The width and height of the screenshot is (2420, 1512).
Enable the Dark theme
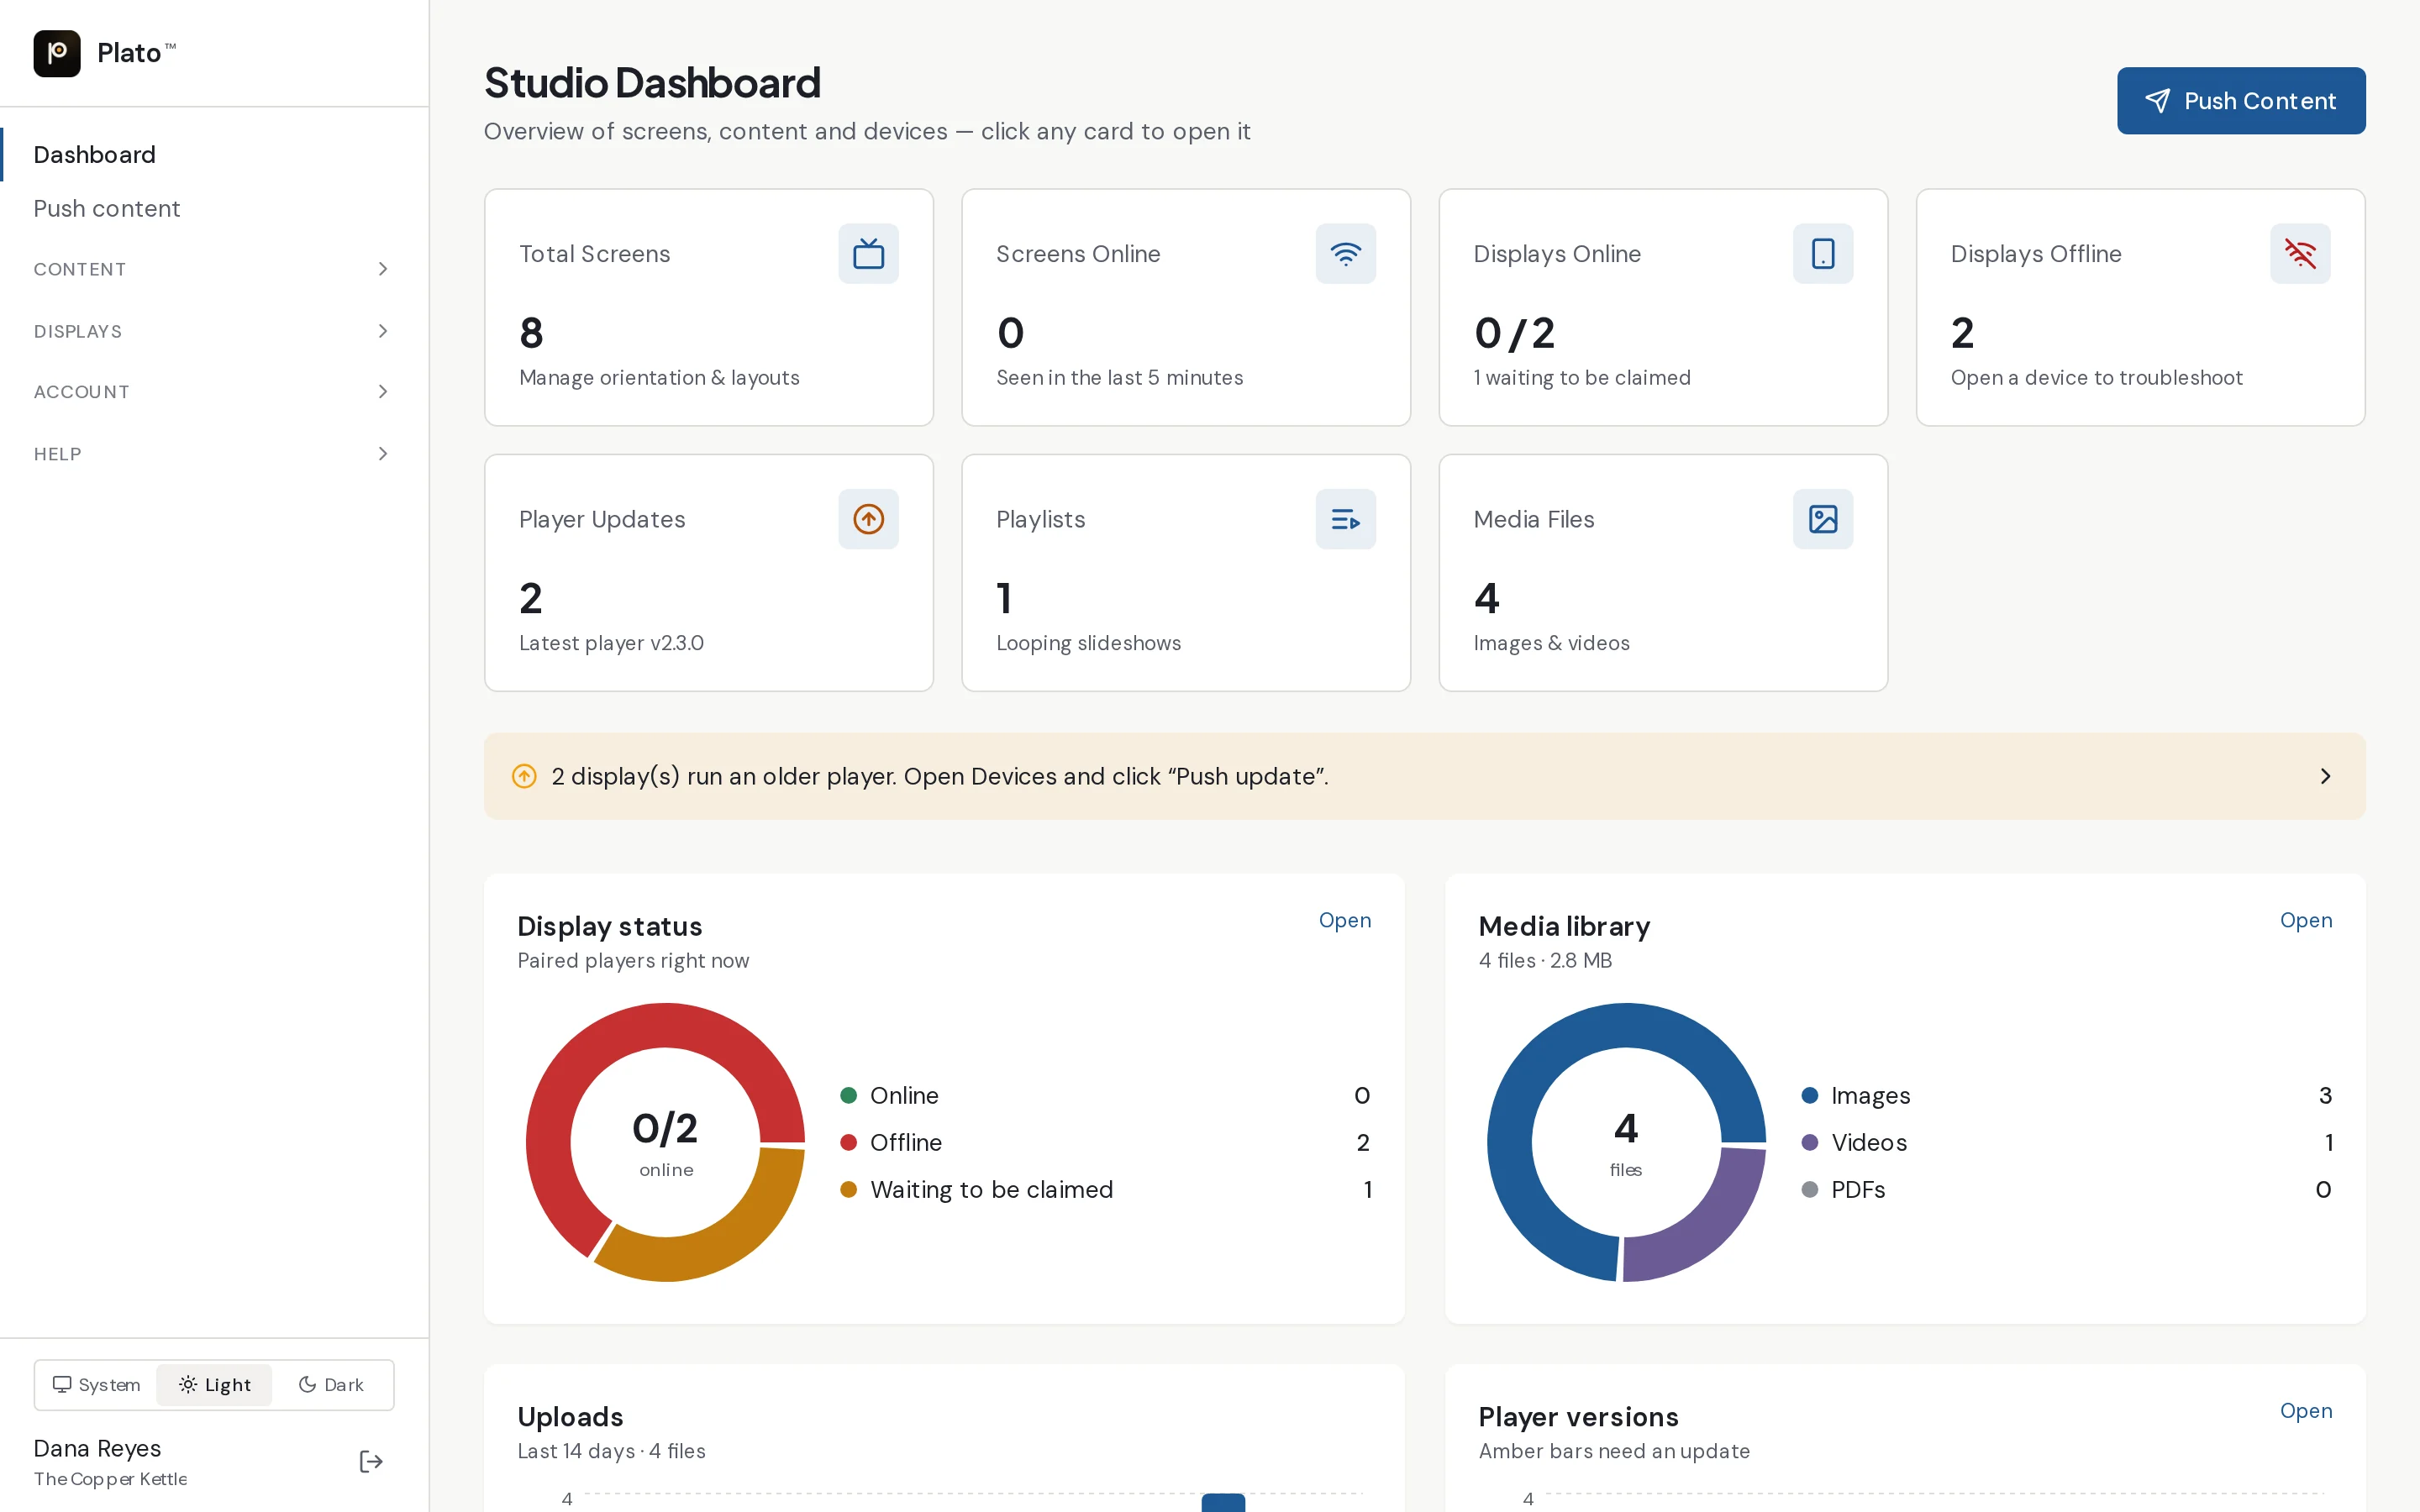[x=331, y=1384]
